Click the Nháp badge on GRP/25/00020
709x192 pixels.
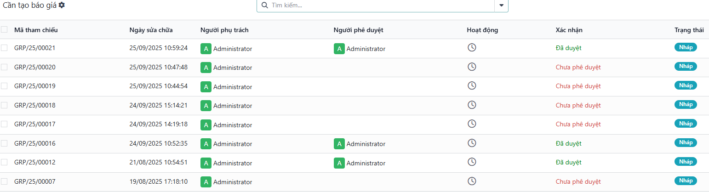point(686,67)
